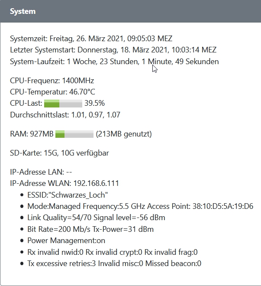The width and height of the screenshot is (261, 286).
Task: Click the CPU-Temperatur 46.70°C line
Action: pos(52,92)
